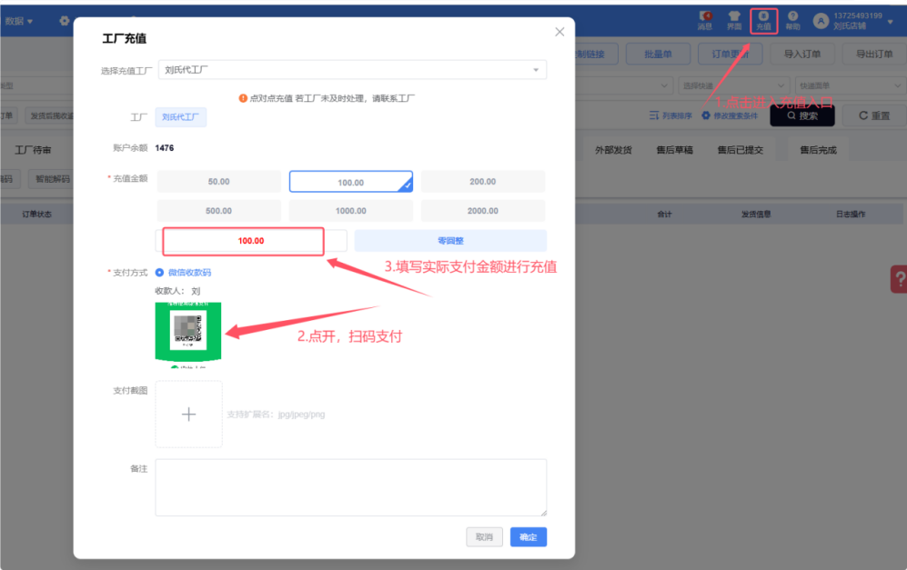This screenshot has height=570, width=907.
Task: Open the 选择充值工厂 dropdown
Action: [352, 70]
